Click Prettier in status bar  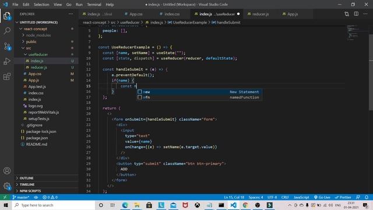click(x=343, y=197)
